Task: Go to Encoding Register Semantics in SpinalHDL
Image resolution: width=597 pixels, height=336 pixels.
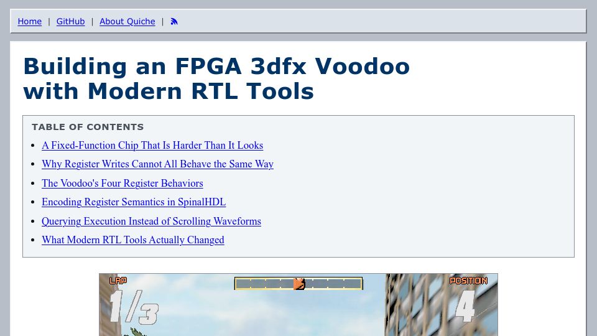Action: coord(134,202)
